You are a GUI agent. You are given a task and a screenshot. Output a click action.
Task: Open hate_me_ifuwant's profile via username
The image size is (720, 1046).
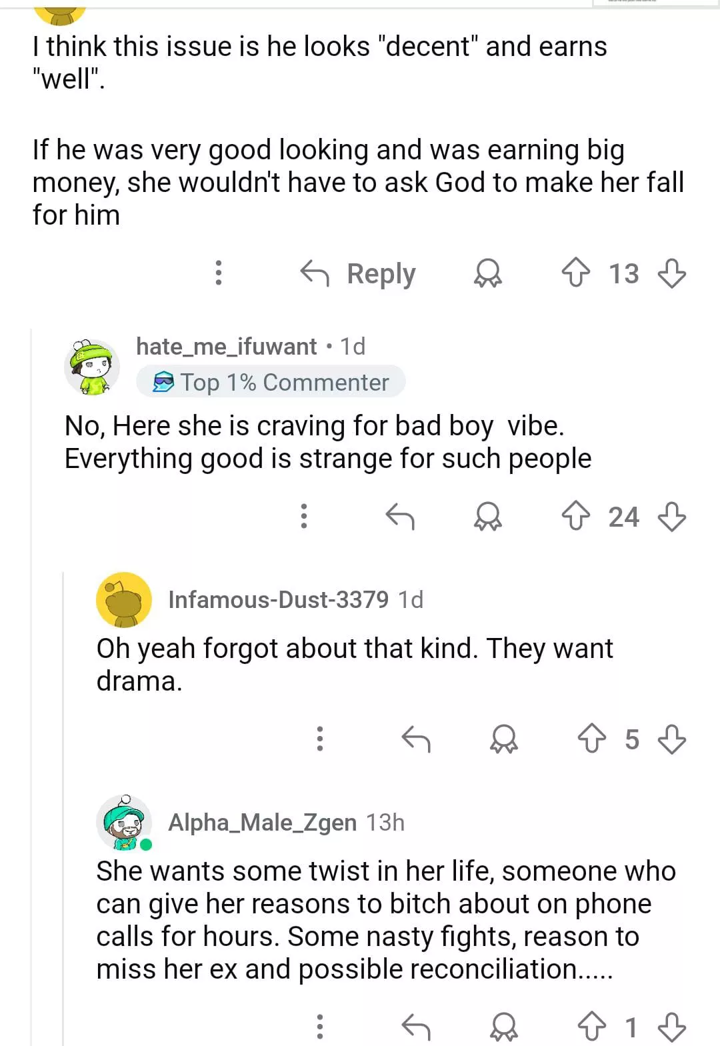point(226,347)
